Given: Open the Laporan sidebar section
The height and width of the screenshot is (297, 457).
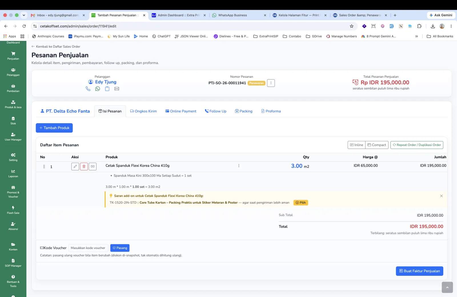Looking at the screenshot, I should (x=13, y=174).
